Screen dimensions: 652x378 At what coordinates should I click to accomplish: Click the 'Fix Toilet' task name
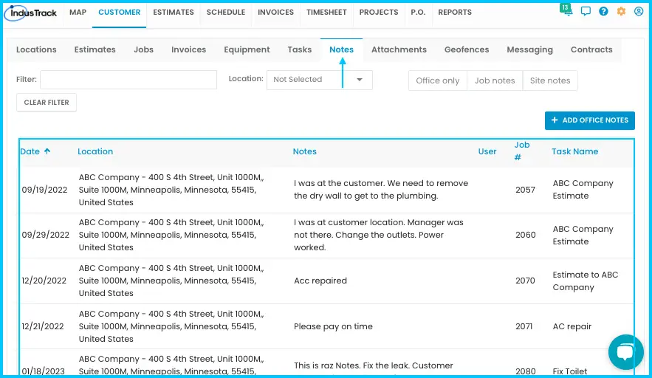(569, 371)
